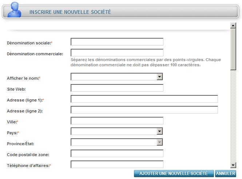Click the scrollbar up arrow

233,25
